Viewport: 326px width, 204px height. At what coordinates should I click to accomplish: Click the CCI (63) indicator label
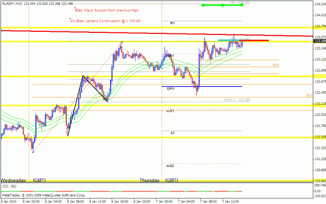pyautogui.click(x=9, y=186)
